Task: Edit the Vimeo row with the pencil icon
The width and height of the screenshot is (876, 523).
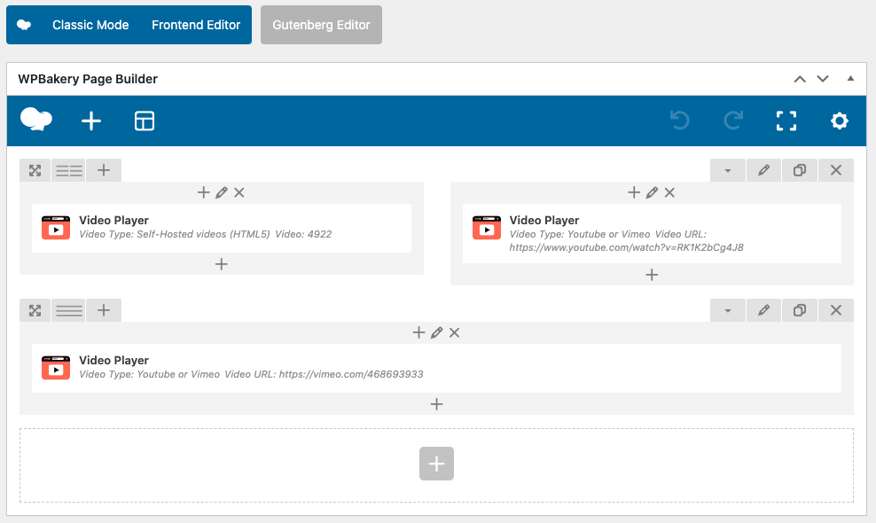Action: tap(763, 310)
